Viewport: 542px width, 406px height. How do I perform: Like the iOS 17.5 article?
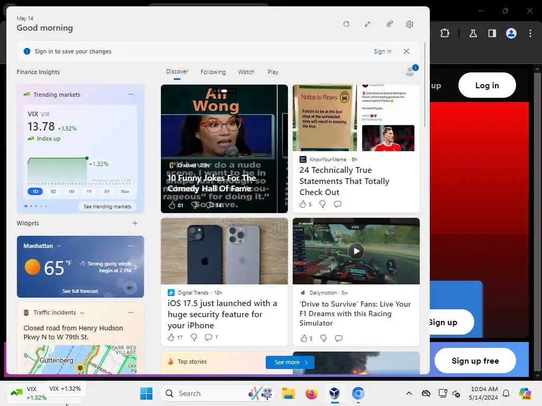coord(171,337)
